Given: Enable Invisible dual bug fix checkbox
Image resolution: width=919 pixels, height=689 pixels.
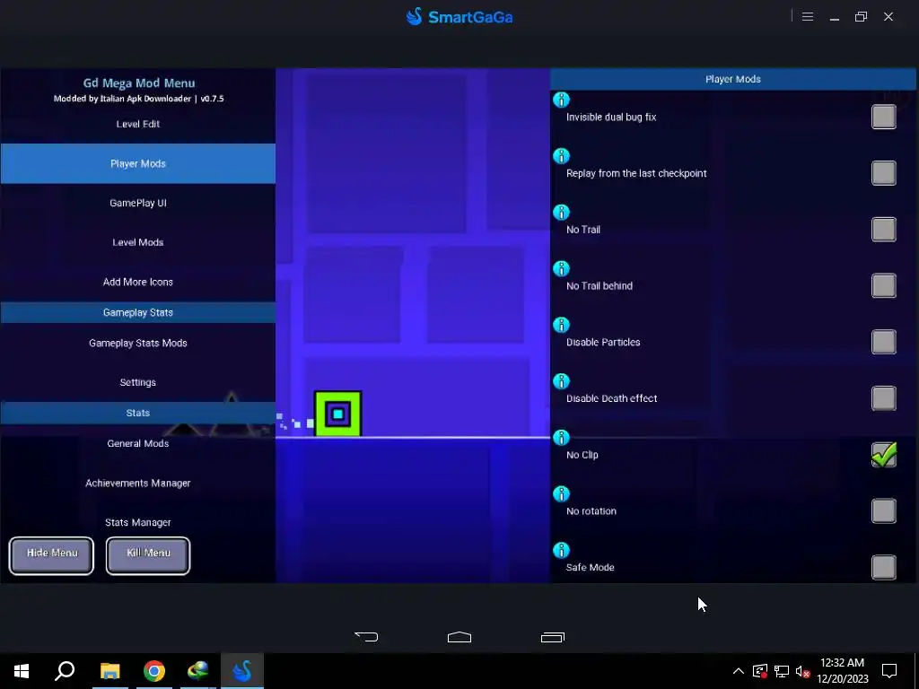Looking at the screenshot, I should pos(883,117).
